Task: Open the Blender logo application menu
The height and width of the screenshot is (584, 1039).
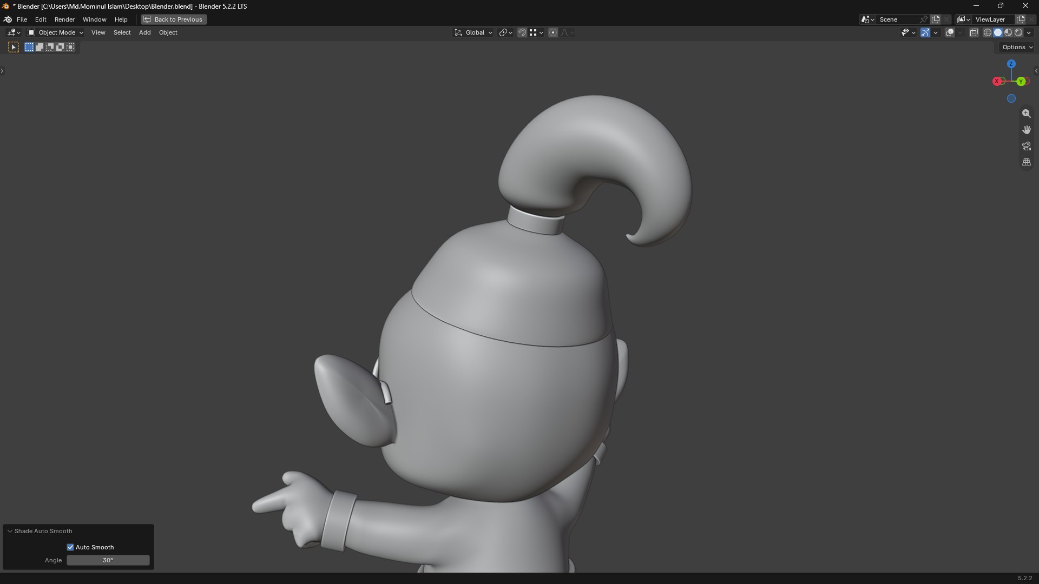Action: [x=8, y=19]
